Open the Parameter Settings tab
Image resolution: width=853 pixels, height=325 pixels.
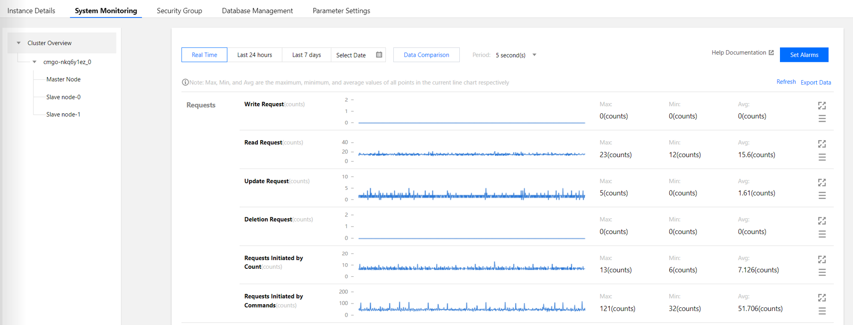point(341,10)
